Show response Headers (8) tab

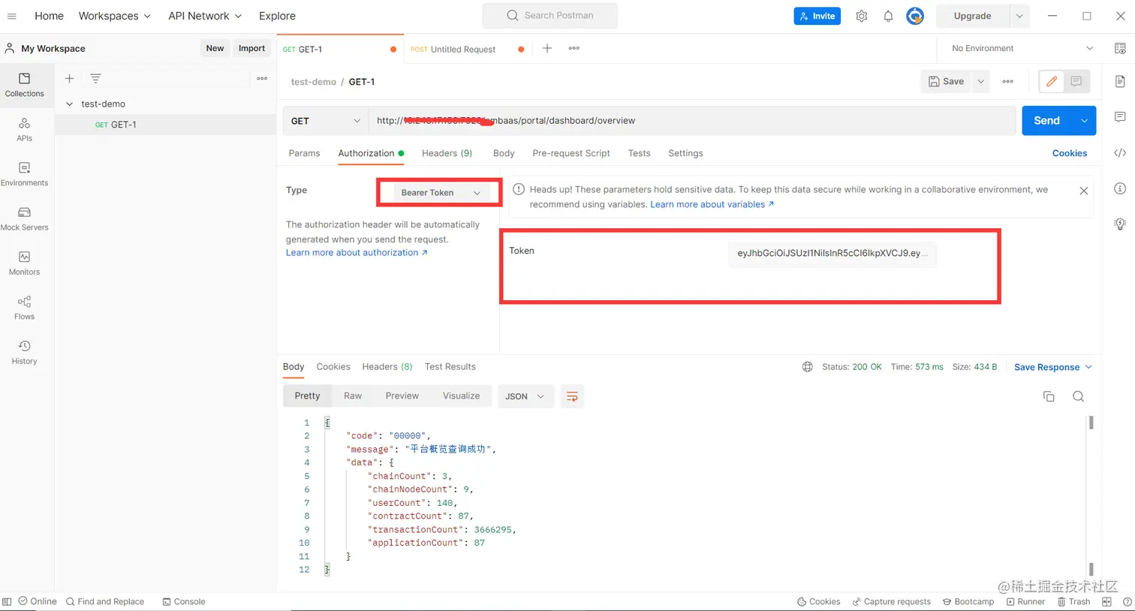[387, 366]
